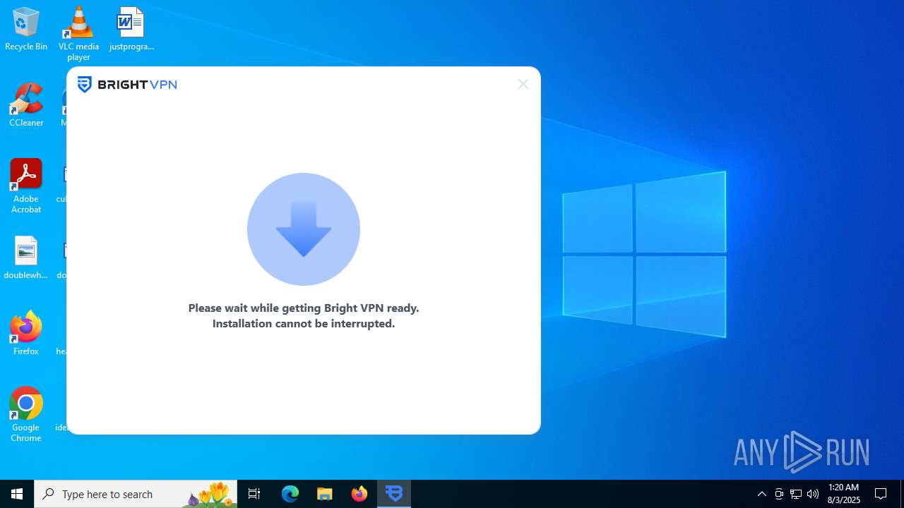Viewport: 904px width, 508px height.
Task: Select the Adobe Acrobat desktop shortcut
Action: [x=26, y=186]
